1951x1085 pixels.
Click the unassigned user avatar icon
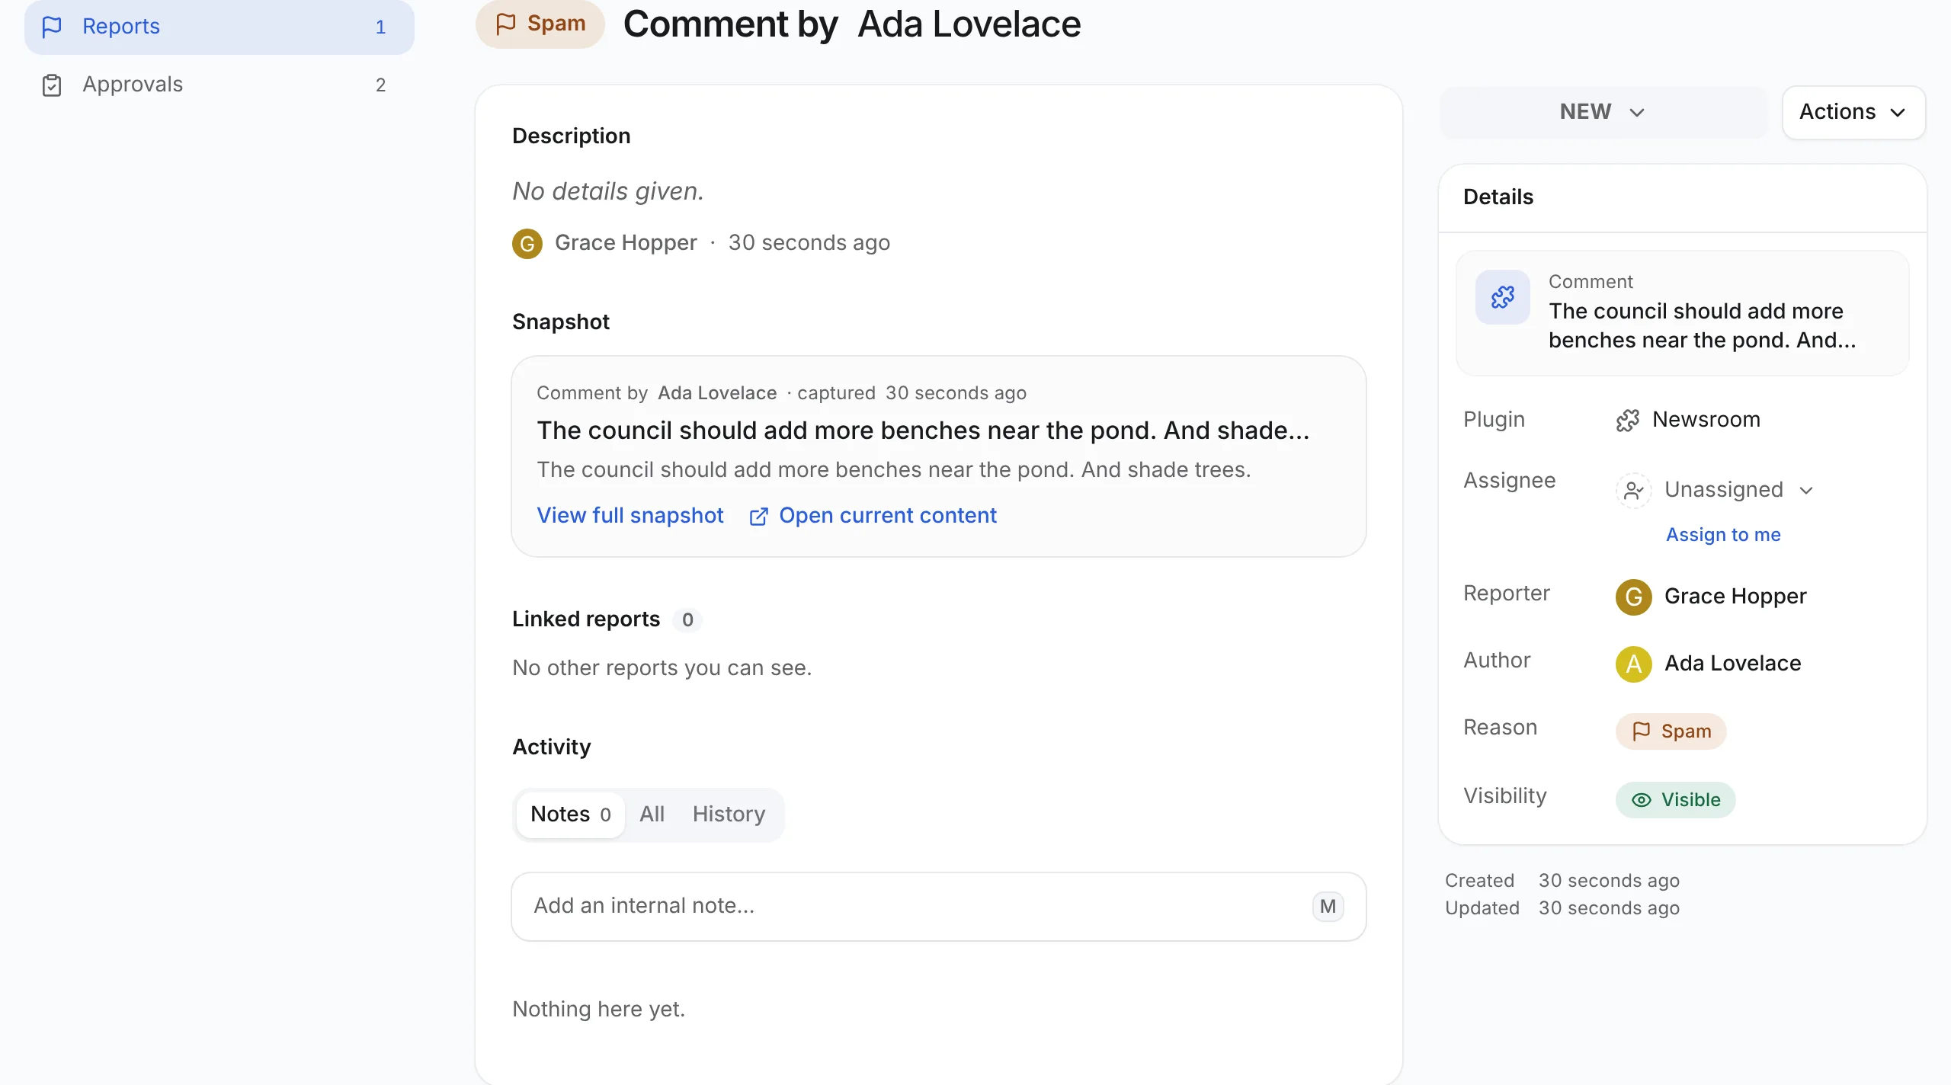tap(1633, 490)
